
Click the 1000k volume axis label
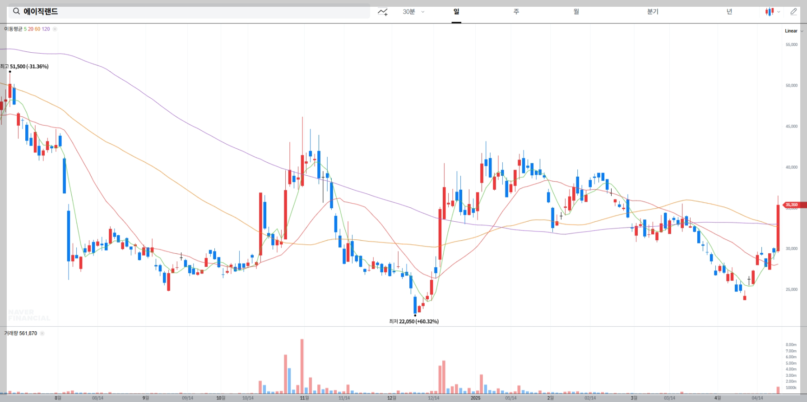click(791, 388)
